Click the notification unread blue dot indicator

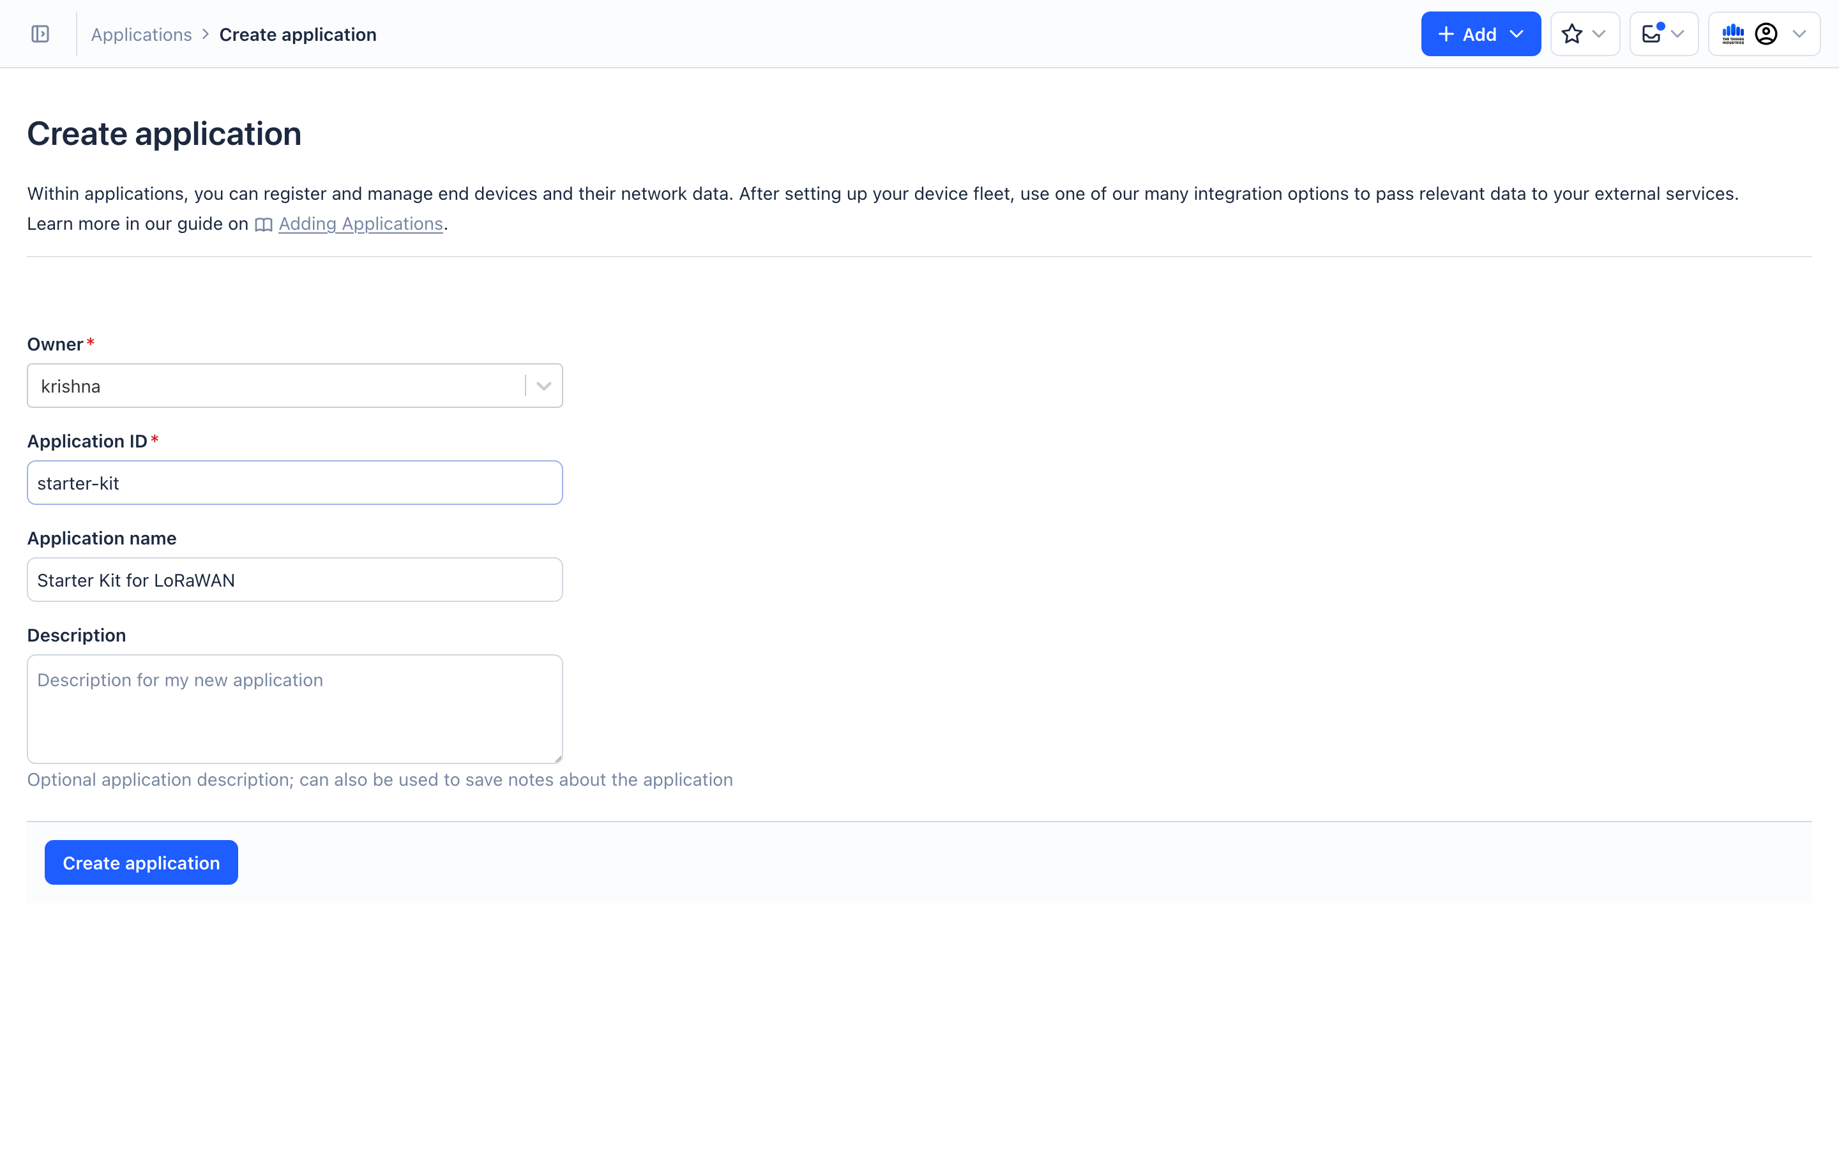point(1661,26)
